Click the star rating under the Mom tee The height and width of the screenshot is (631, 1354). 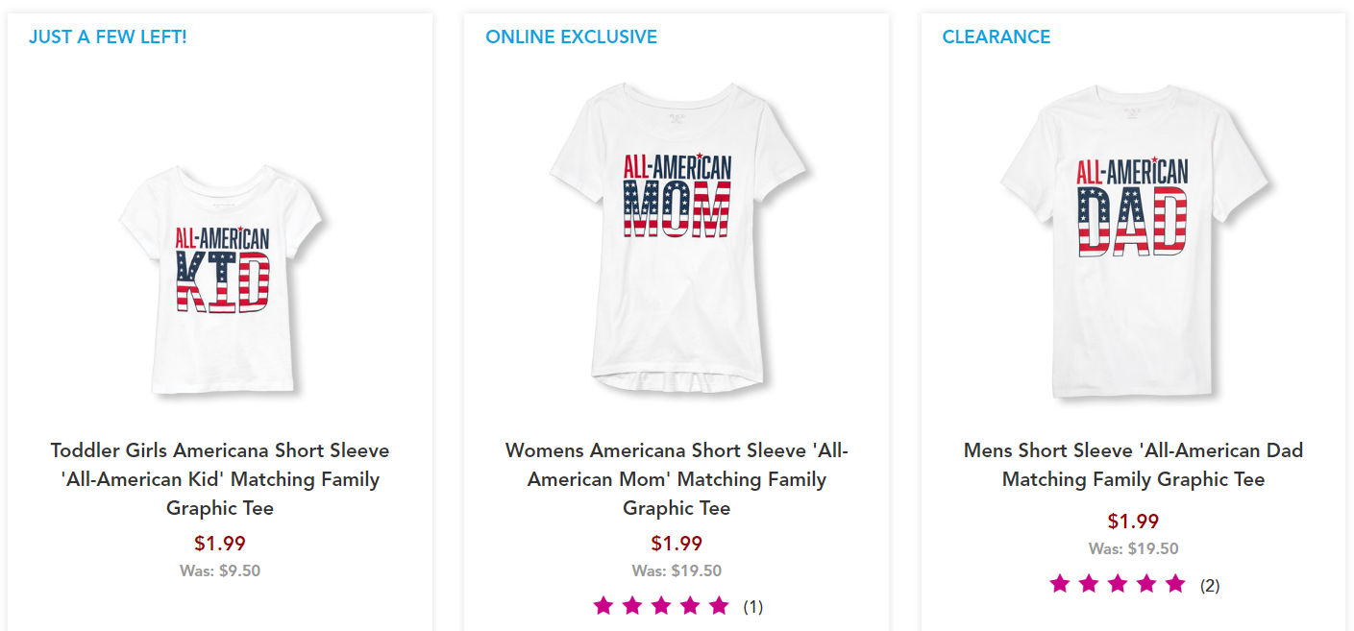click(661, 606)
